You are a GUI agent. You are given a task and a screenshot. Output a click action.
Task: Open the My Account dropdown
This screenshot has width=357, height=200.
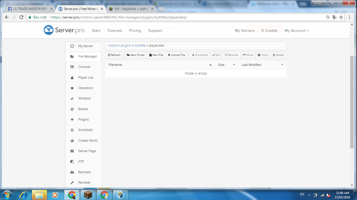click(x=297, y=30)
